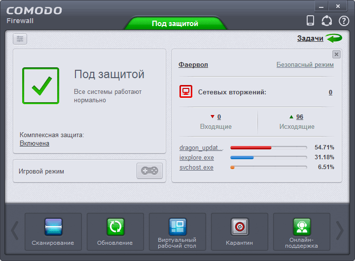355x261 pixels.
Task: Click the green Под защитой status tab
Action: pyautogui.click(x=175, y=23)
